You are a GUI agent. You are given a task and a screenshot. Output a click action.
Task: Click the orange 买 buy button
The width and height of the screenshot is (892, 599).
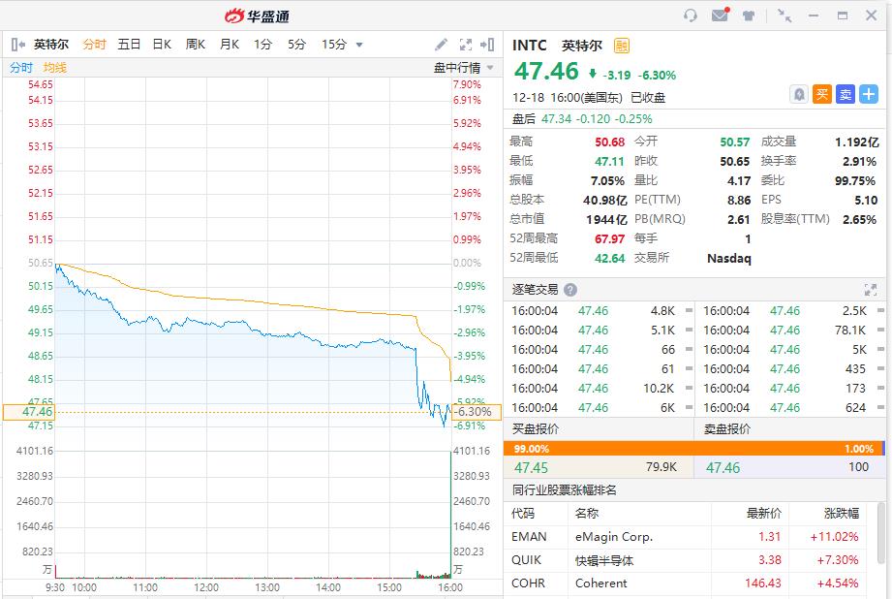pos(822,94)
